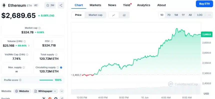Click the share icon next to watchlist
215x99 pixels.
pos(61,5)
